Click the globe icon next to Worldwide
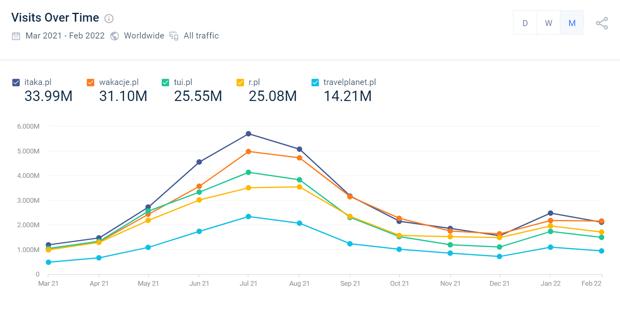Image resolution: width=620 pixels, height=311 pixels. [x=115, y=36]
